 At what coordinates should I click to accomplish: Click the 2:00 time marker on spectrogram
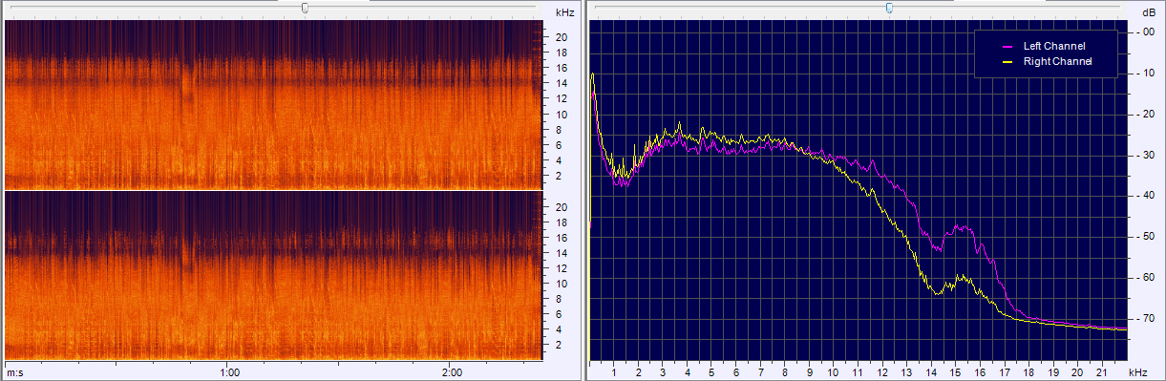tap(453, 372)
